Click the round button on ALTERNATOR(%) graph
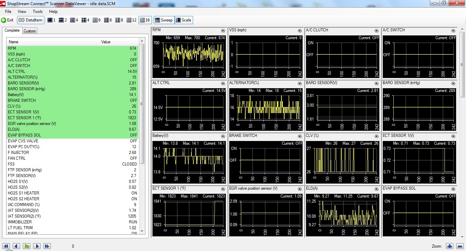The width and height of the screenshot is (466, 251). tap(300, 83)
